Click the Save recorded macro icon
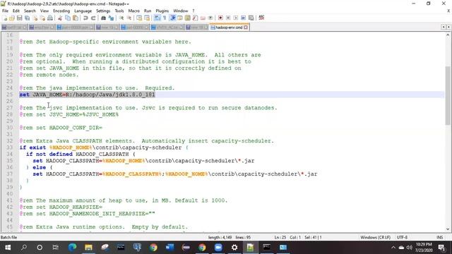The image size is (452, 254). (251, 18)
